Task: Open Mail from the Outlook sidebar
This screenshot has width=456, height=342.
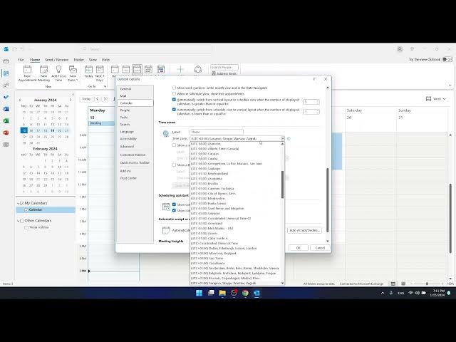Action: point(6,61)
